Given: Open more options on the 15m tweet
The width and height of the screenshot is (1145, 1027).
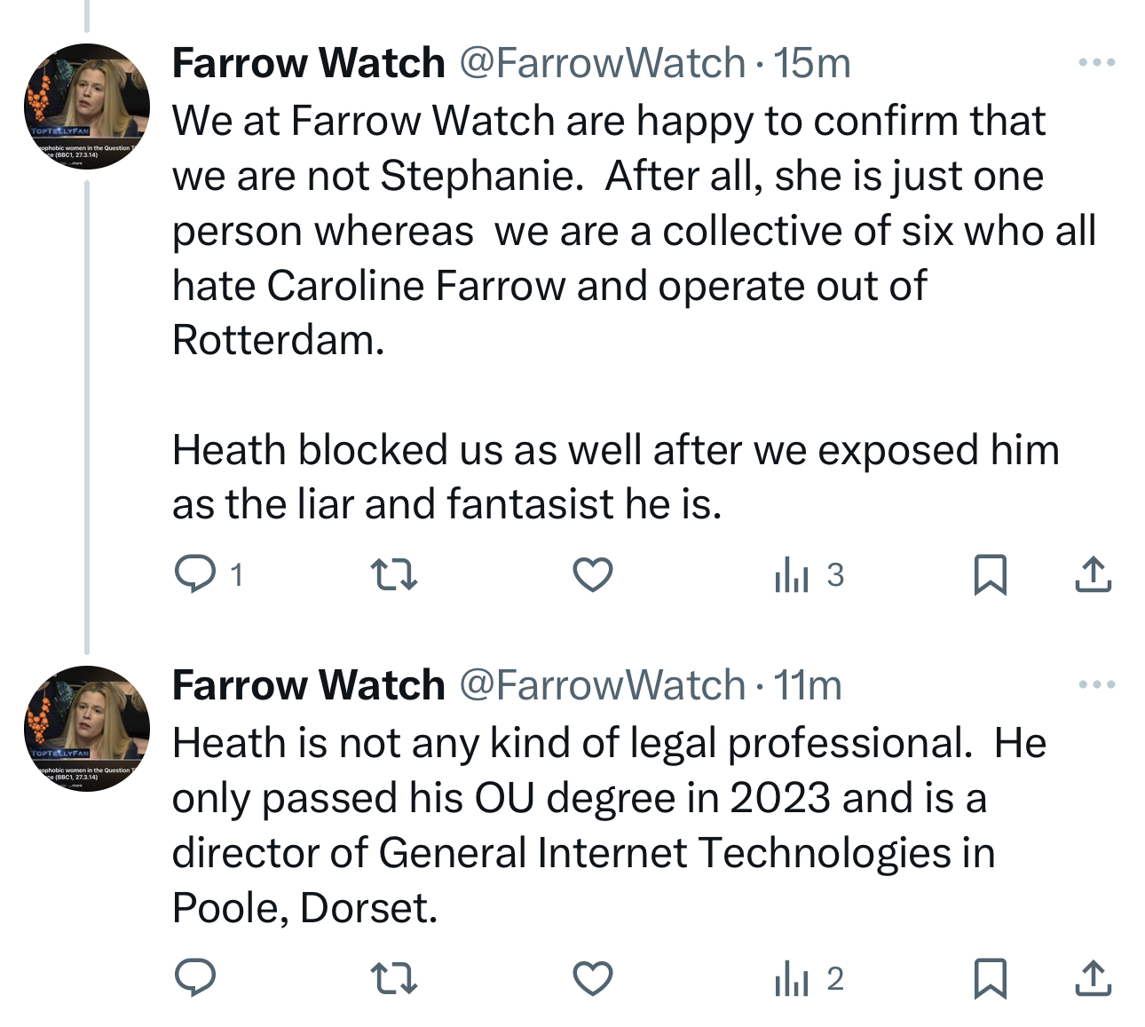Looking at the screenshot, I should click(1096, 63).
